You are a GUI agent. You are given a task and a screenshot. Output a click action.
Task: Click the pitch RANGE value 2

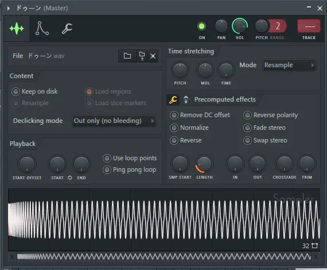tap(278, 26)
